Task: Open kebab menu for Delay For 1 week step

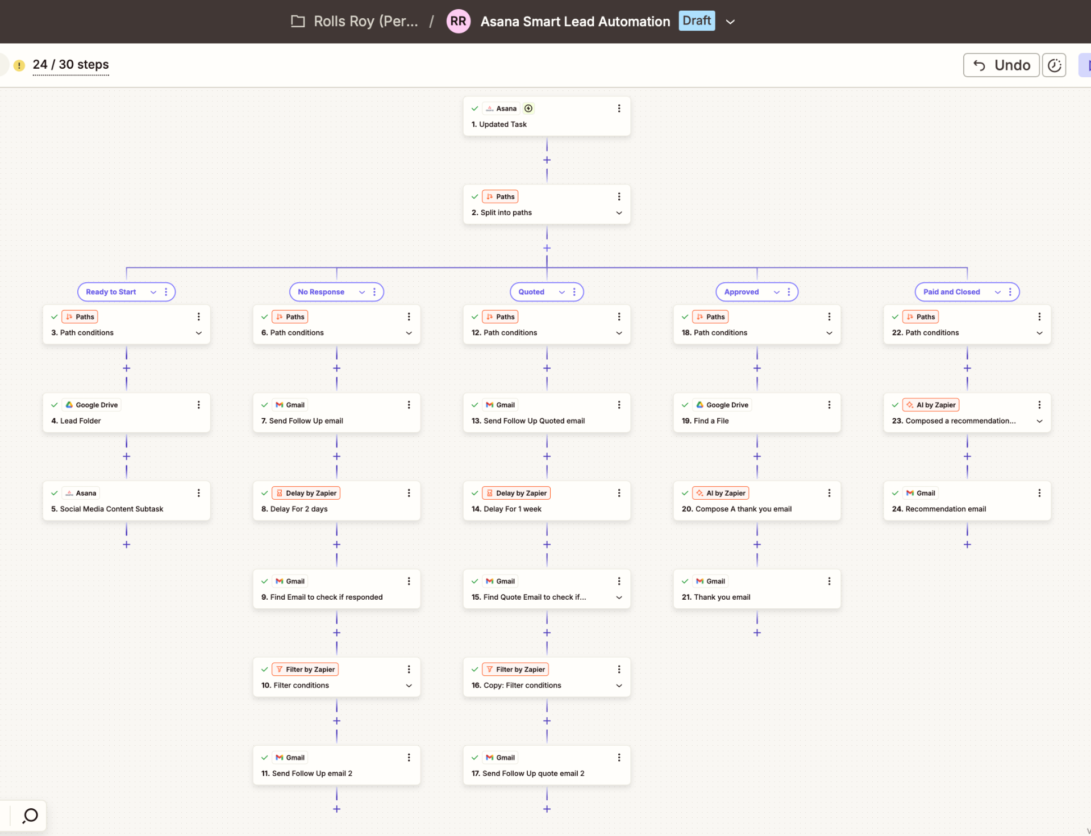Action: coord(619,493)
